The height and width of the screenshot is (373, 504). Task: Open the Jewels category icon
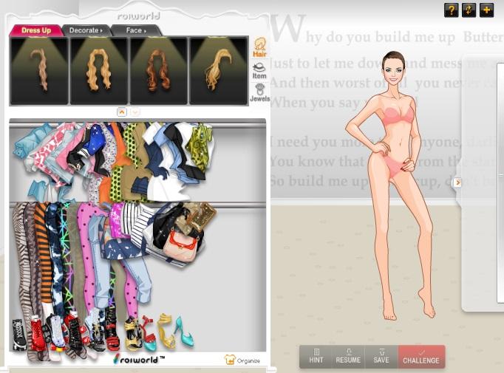click(259, 93)
